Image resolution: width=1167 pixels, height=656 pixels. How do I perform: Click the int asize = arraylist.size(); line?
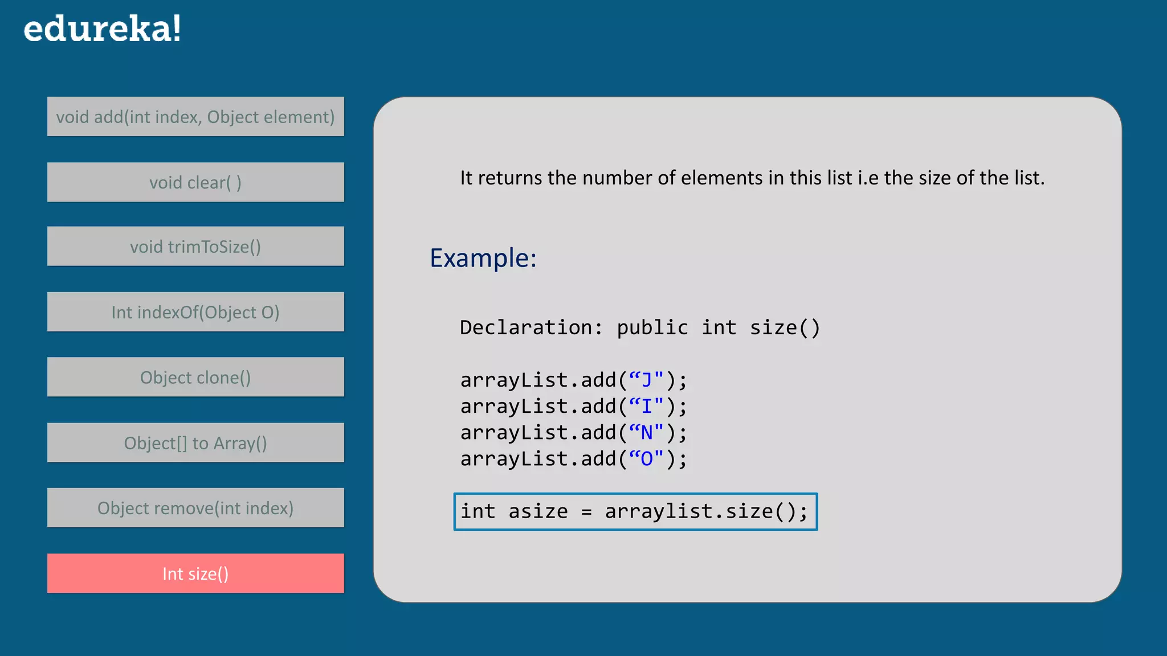(635, 511)
